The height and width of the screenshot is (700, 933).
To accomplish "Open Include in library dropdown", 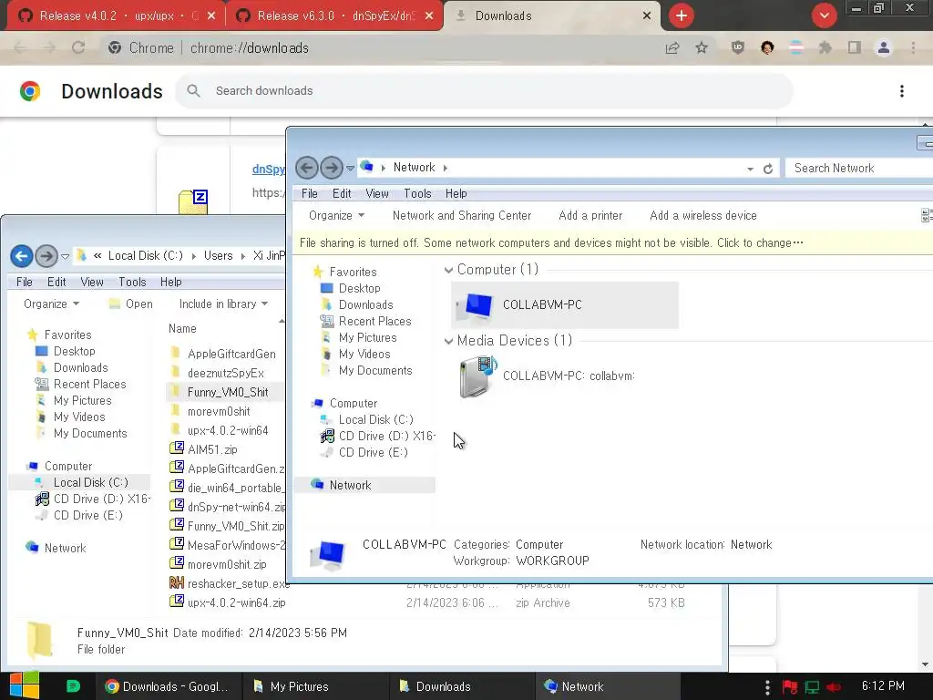I will click(223, 304).
